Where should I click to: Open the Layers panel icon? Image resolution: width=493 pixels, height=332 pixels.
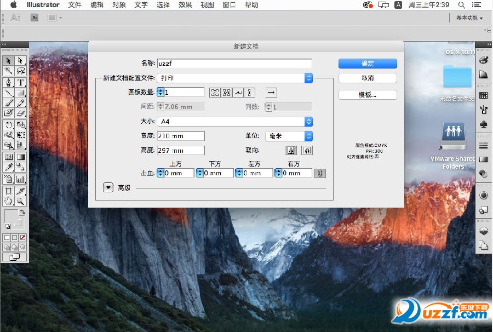pyautogui.click(x=484, y=231)
